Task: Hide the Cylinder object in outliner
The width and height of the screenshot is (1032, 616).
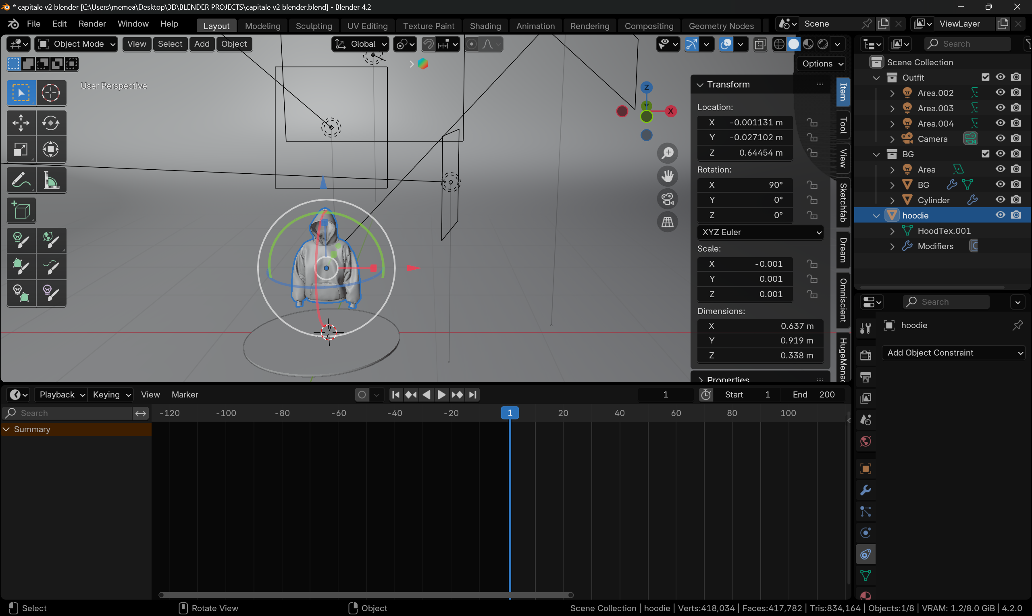Action: [1000, 200]
